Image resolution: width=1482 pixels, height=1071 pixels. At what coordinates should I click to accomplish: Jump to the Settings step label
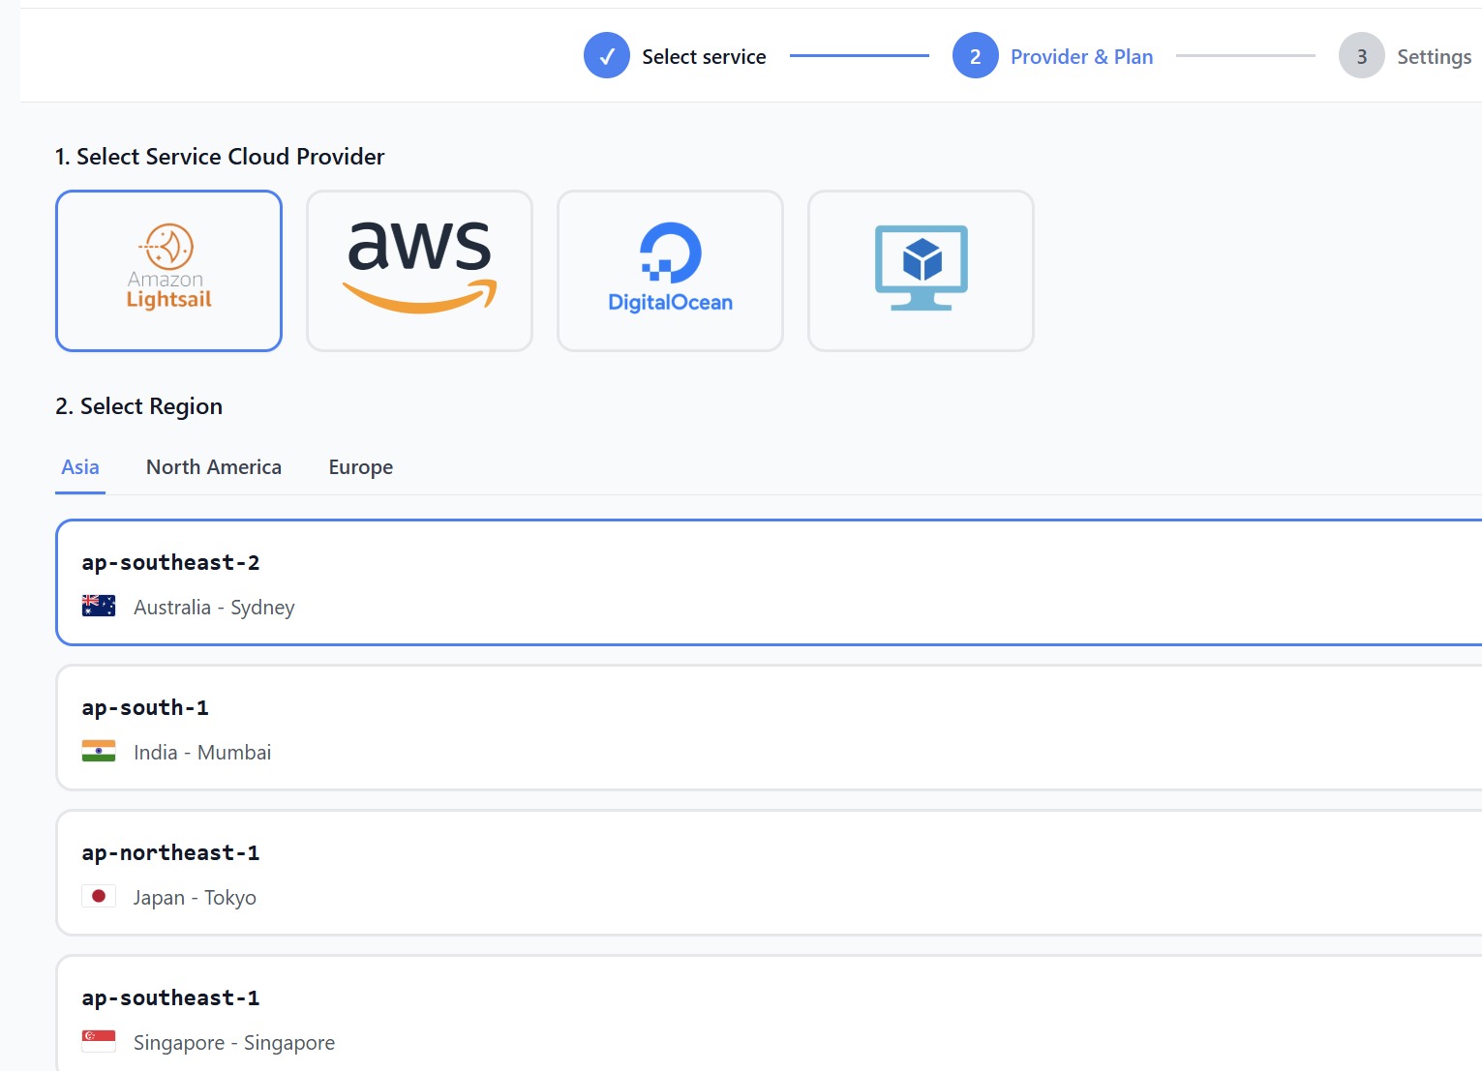coord(1434,57)
